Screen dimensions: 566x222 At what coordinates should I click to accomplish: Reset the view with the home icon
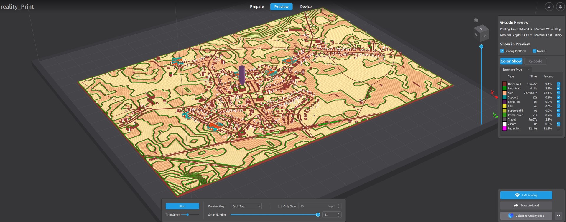[x=476, y=20]
